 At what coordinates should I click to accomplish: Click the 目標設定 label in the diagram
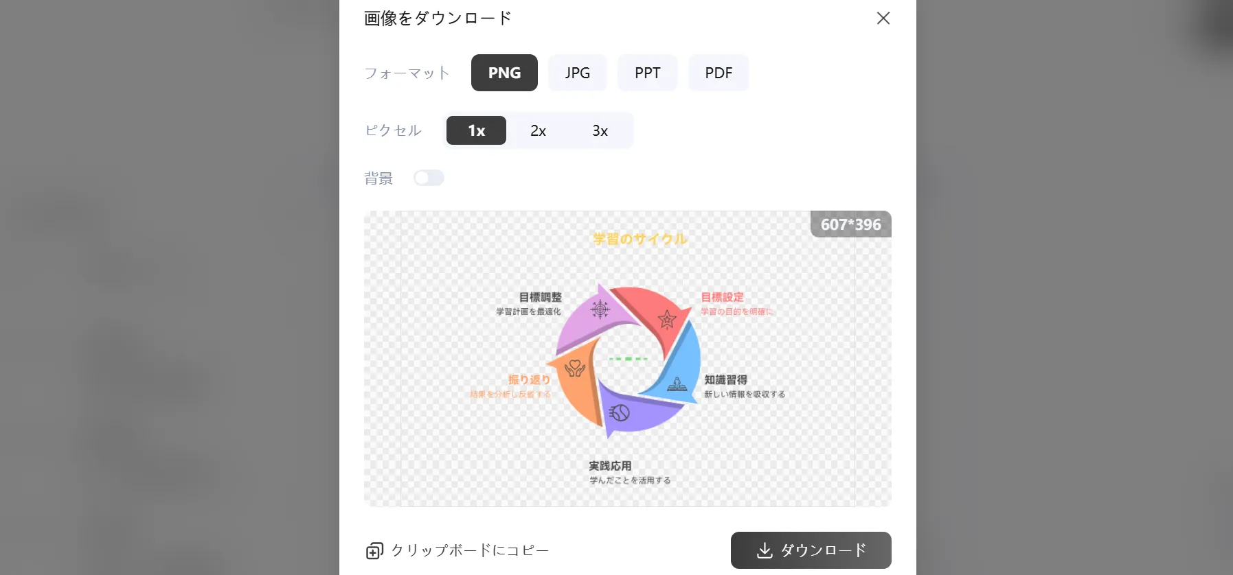[722, 297]
